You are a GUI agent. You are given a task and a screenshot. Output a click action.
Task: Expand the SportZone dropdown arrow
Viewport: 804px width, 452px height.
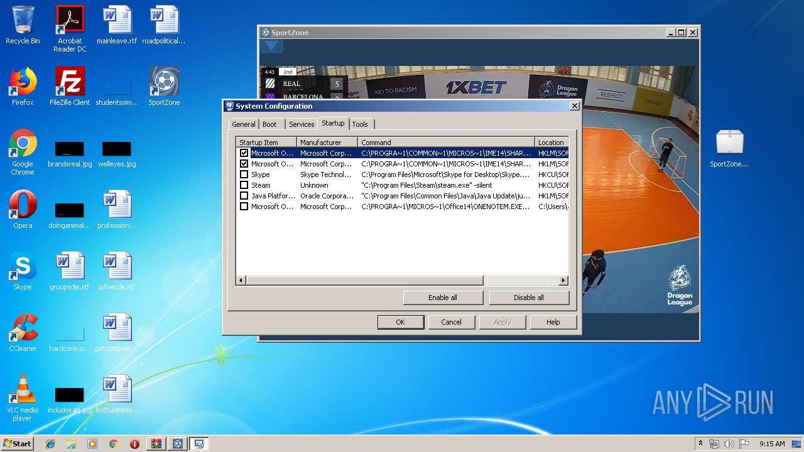[x=271, y=46]
